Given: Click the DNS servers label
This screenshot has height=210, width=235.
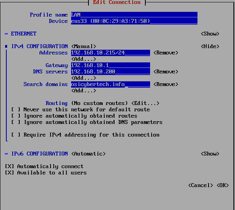Looking at the screenshot, I should [51, 71].
